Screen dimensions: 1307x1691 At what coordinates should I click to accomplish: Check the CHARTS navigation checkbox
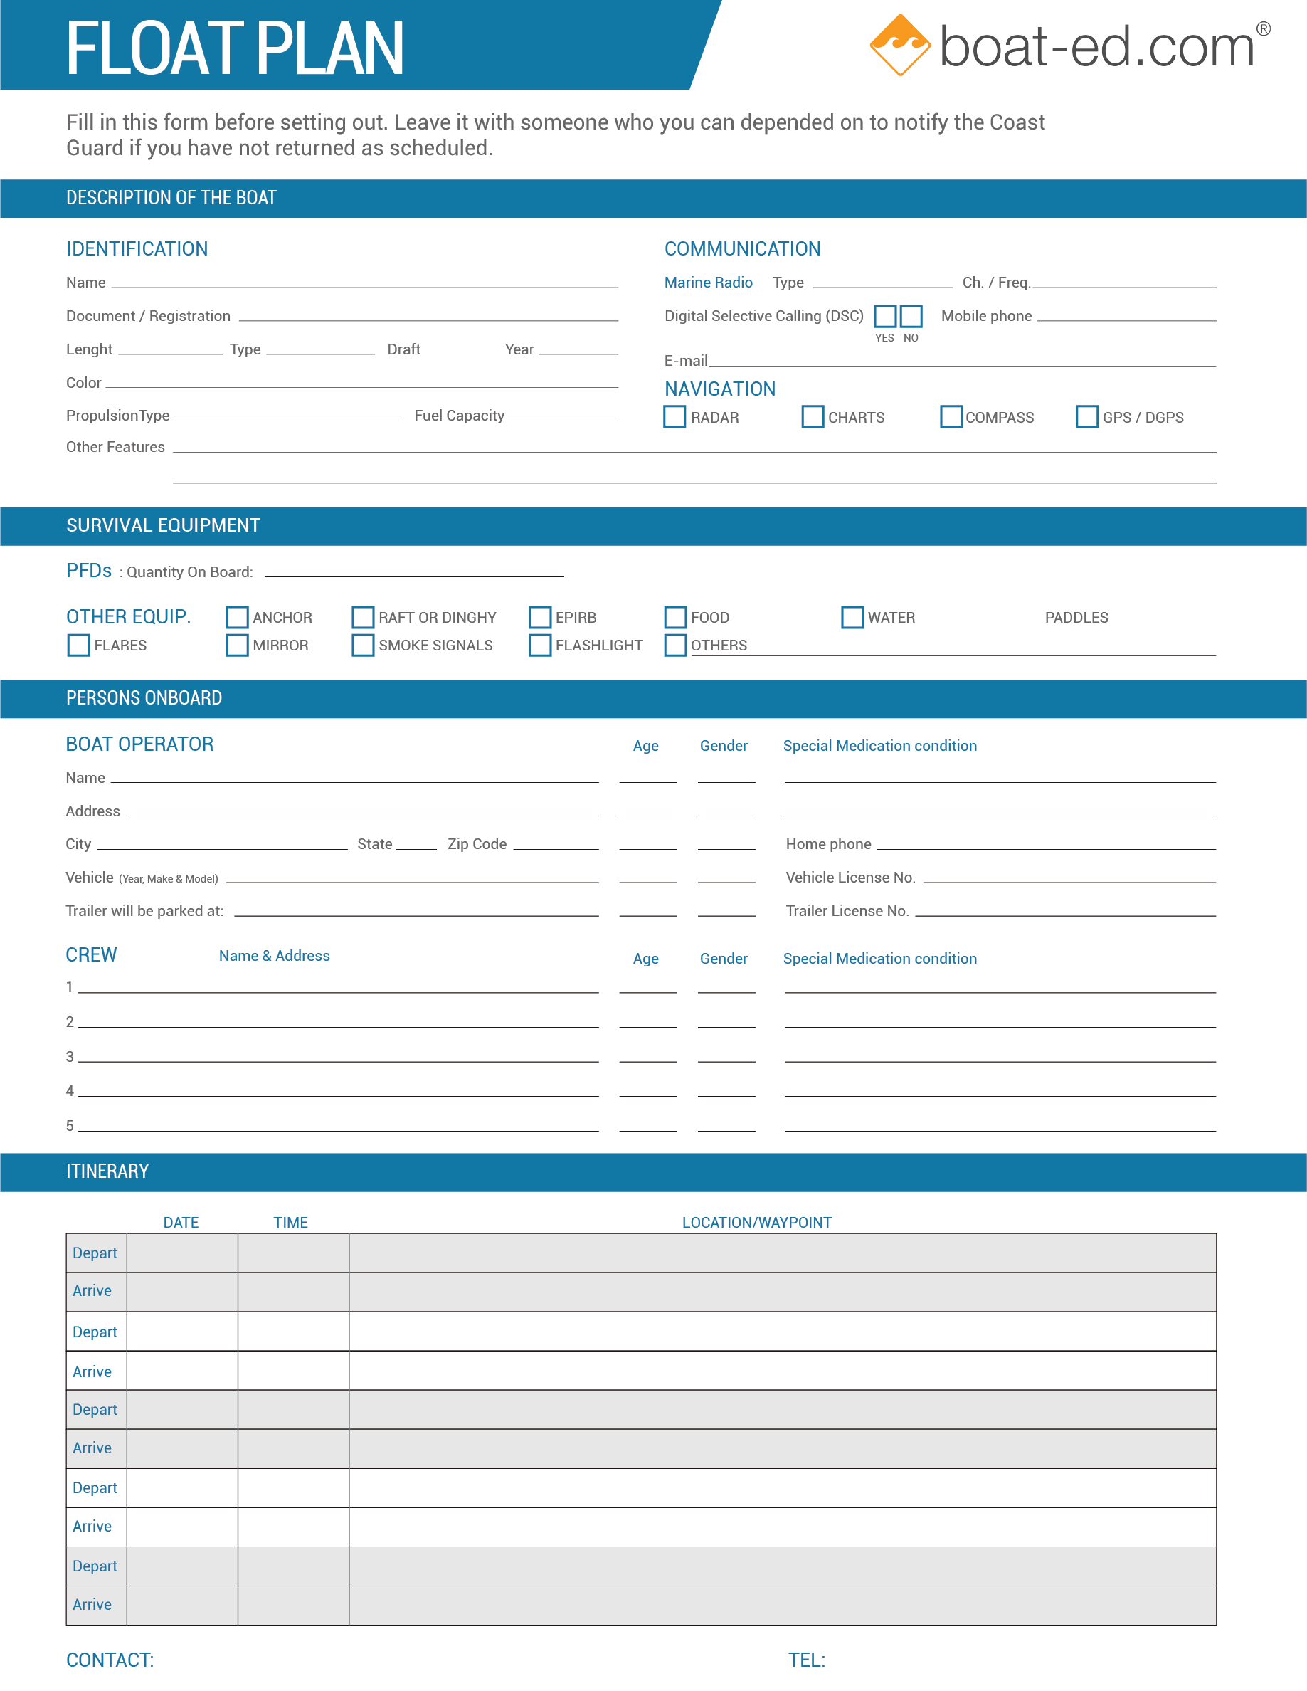tap(812, 417)
